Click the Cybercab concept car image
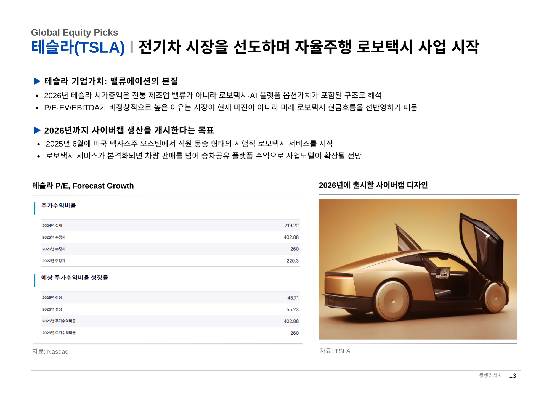The width and height of the screenshot is (552, 397). point(418,269)
